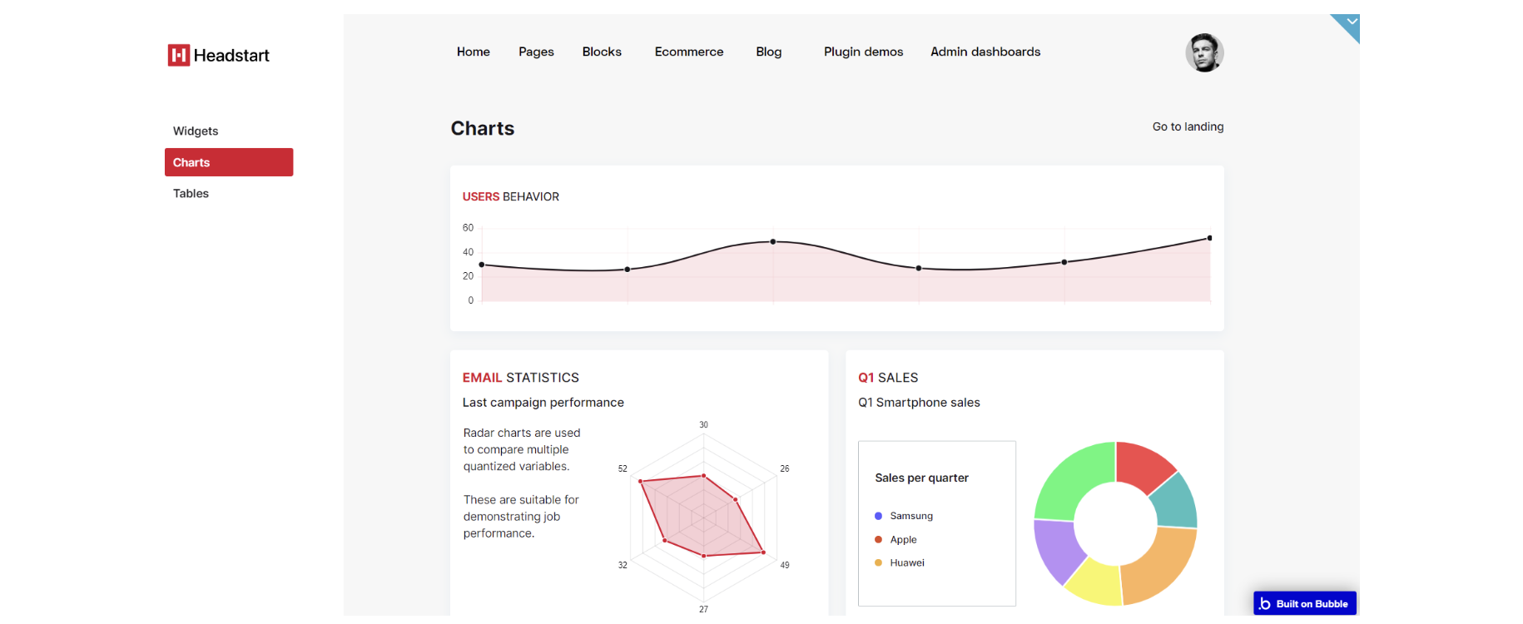
Task: Select Tables in the sidebar
Action: click(x=191, y=193)
